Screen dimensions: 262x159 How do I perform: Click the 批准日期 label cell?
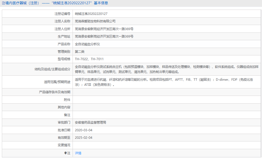coord(37,130)
